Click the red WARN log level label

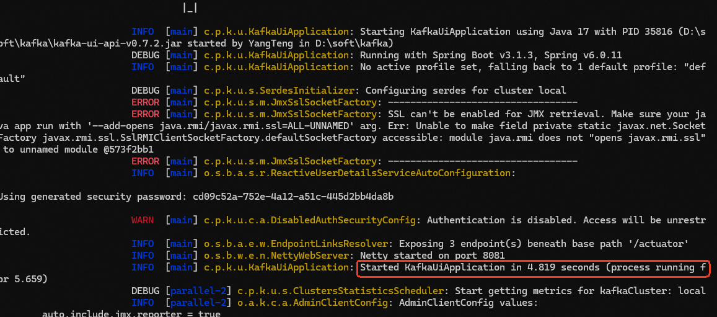point(143,220)
